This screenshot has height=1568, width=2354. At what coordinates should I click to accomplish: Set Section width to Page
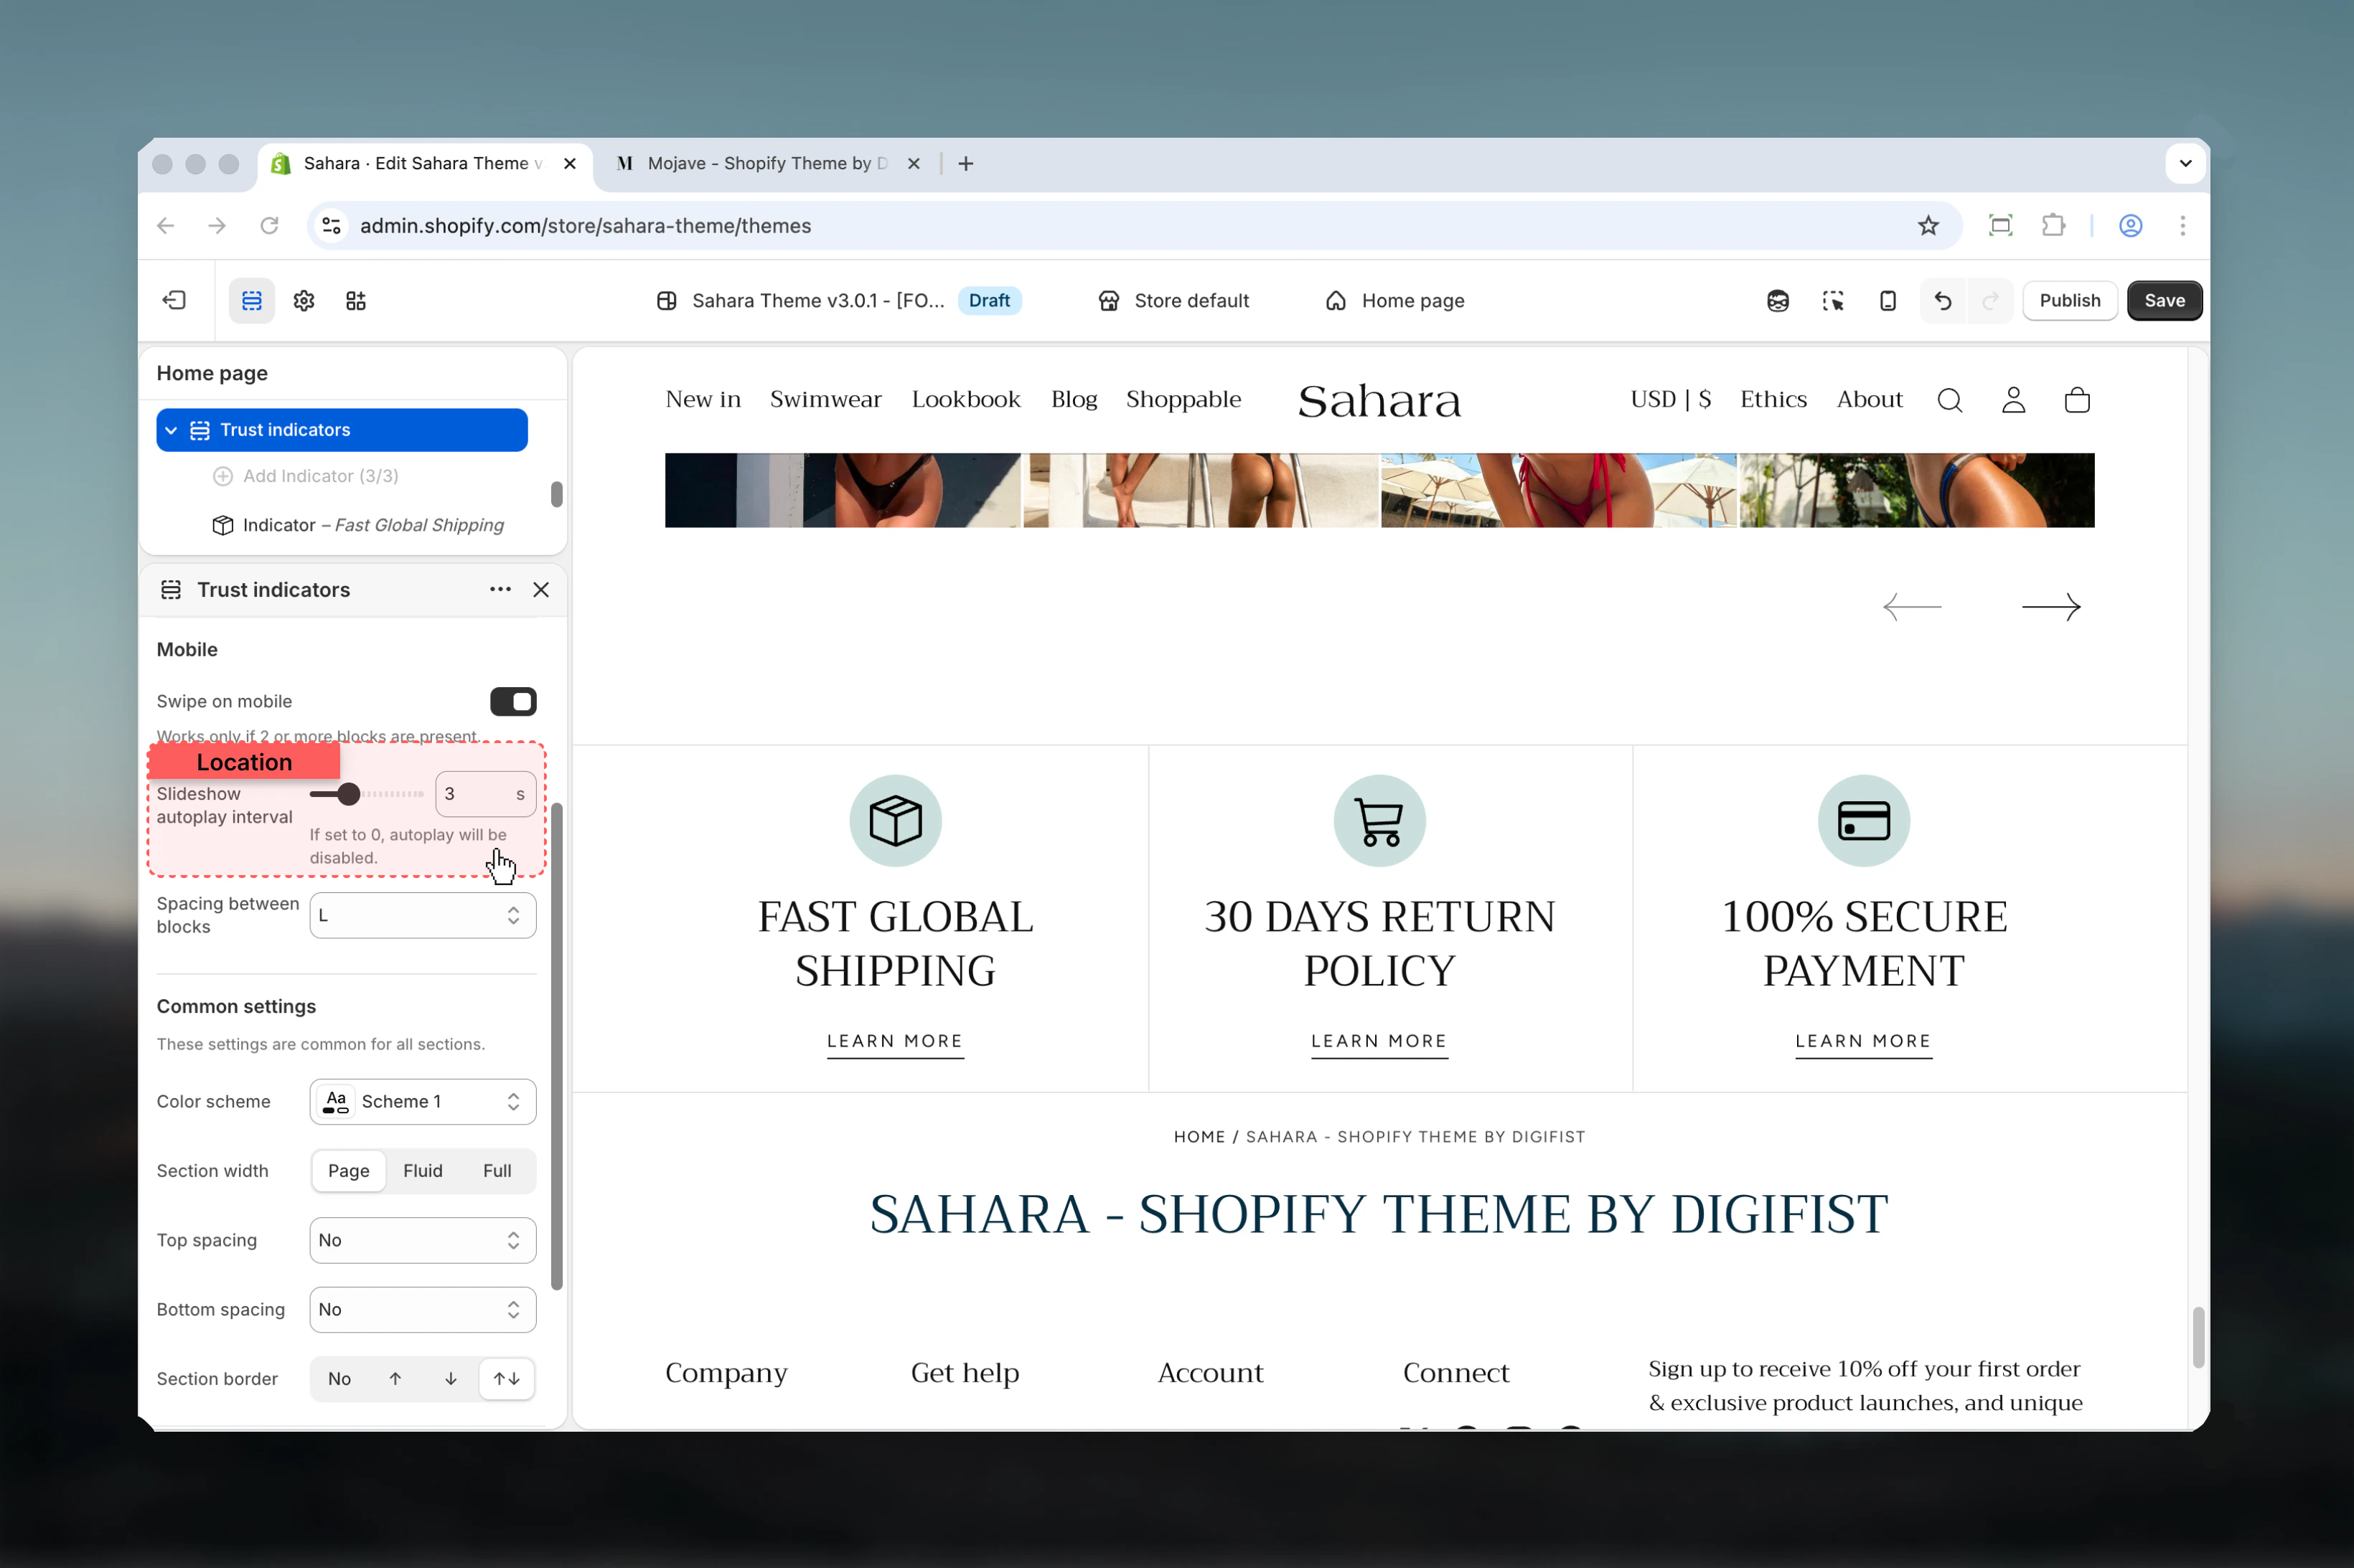click(349, 1171)
